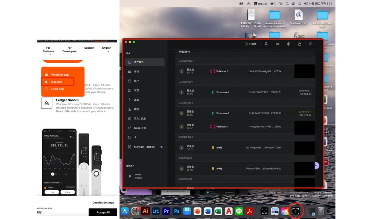The image size is (390, 219).
Task: Expand the English language dropdown
Action: point(107,49)
